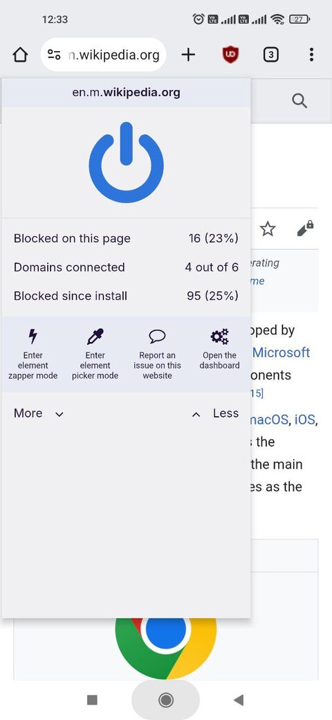Viewport: 332px width, 720px height.
Task: Click the report issue speech bubble icon
Action: [x=157, y=336]
